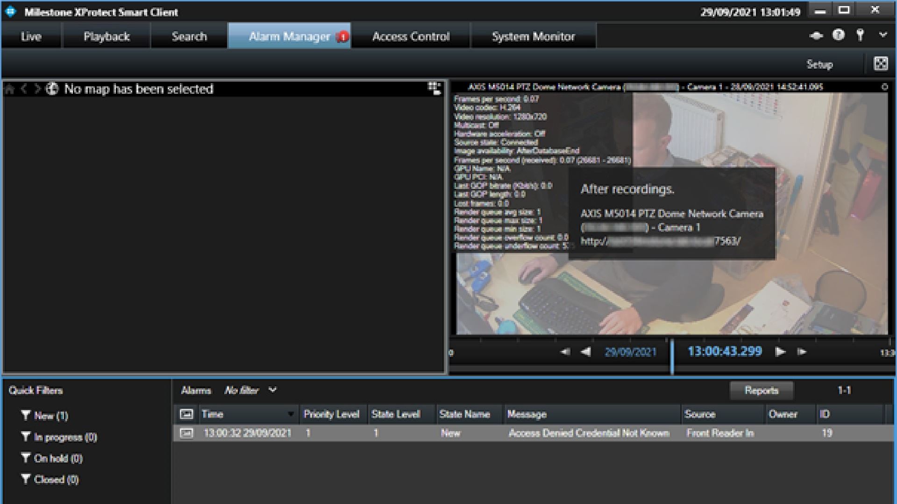Viewport: 897px width, 504px height.
Task: Select alarm 'Access Denied Credential Not Known'
Action: point(589,433)
